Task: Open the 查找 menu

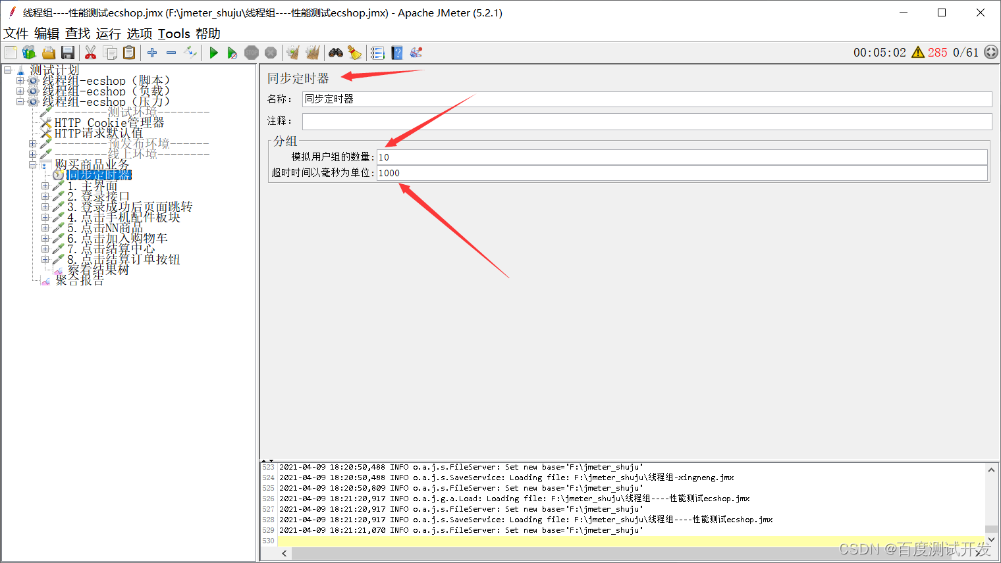Action: [78, 34]
